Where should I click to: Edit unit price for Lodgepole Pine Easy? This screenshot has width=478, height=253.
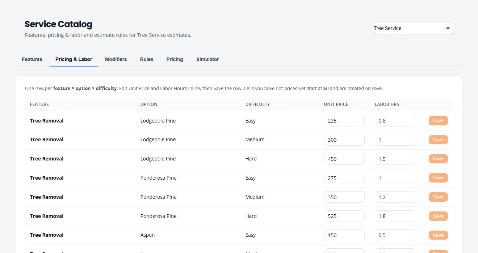344,121
